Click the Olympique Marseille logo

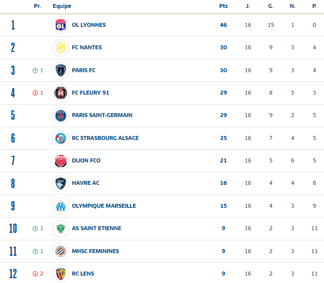[x=60, y=206]
